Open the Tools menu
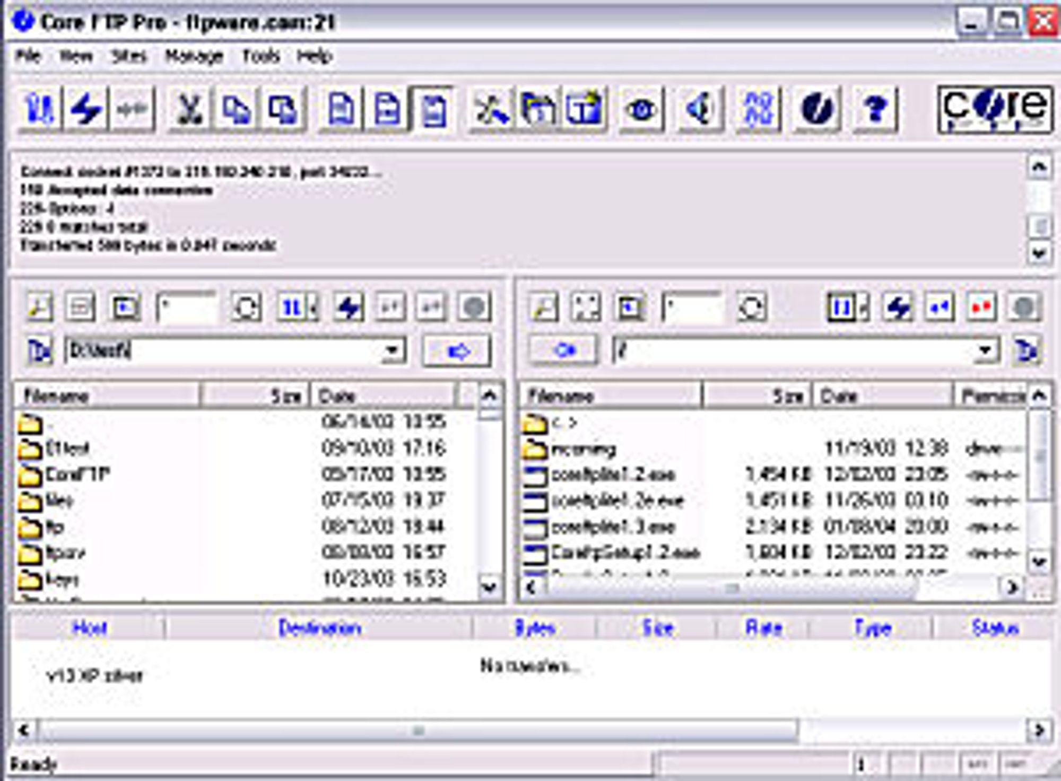 [x=260, y=56]
